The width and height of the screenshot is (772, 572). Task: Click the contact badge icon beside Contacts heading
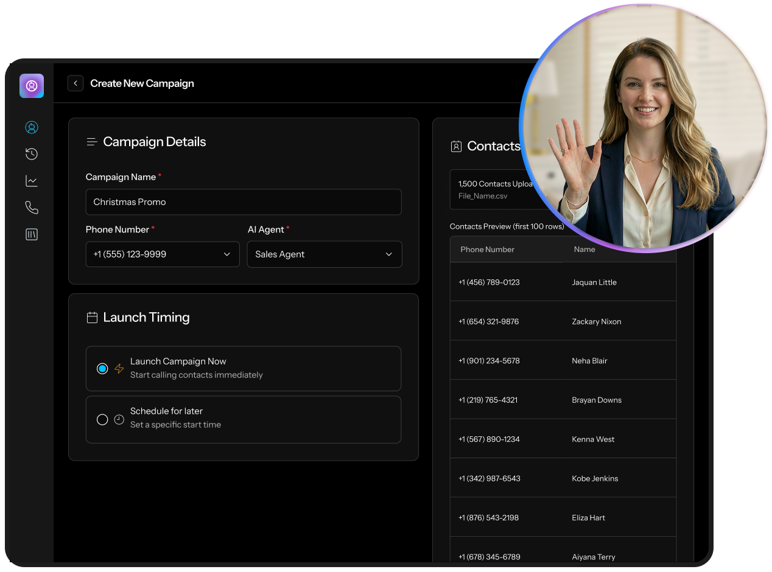point(456,146)
